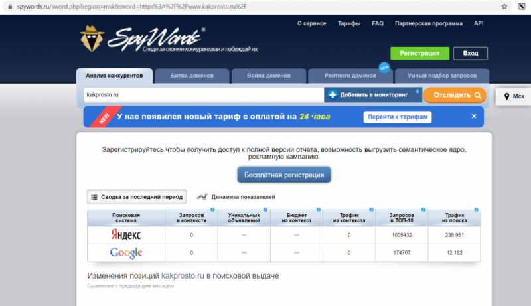Click the kakprosto.ru link in the heading

(183, 276)
